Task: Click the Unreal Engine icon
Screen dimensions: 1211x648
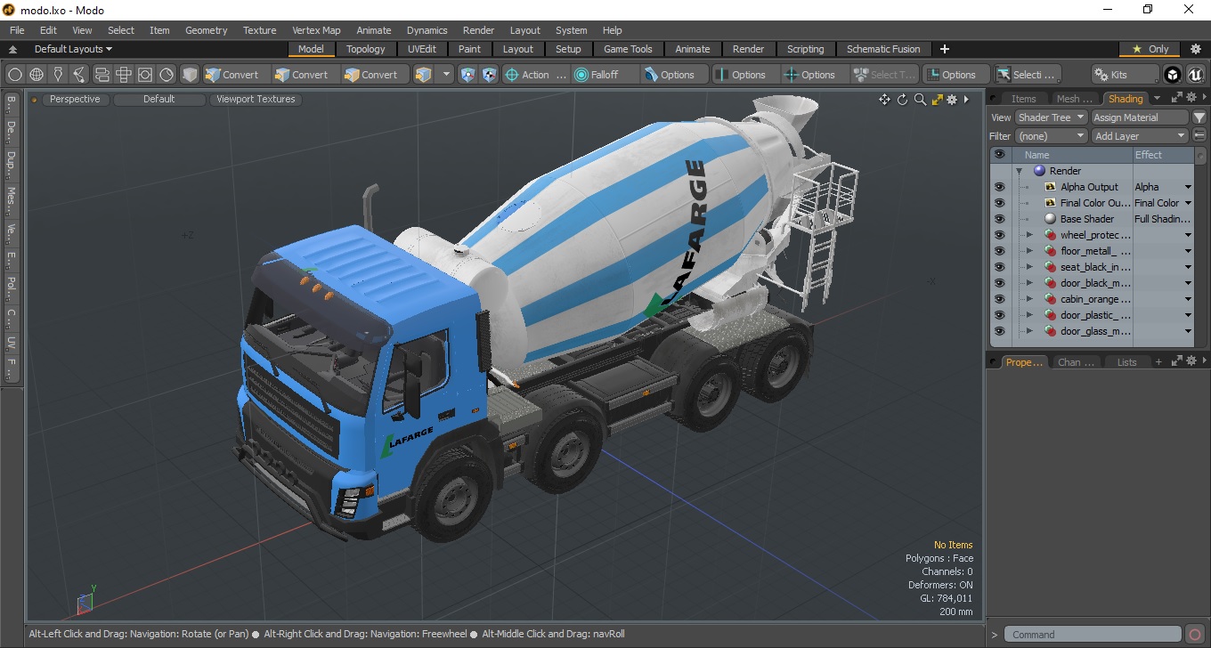Action: click(1196, 75)
